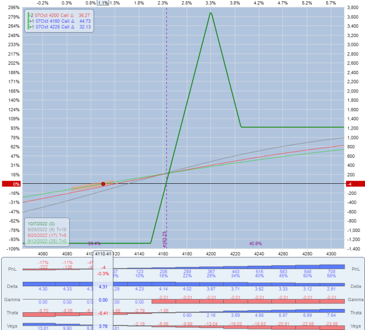Click the 9/12/2022 T+0 legend entry

[46, 241]
